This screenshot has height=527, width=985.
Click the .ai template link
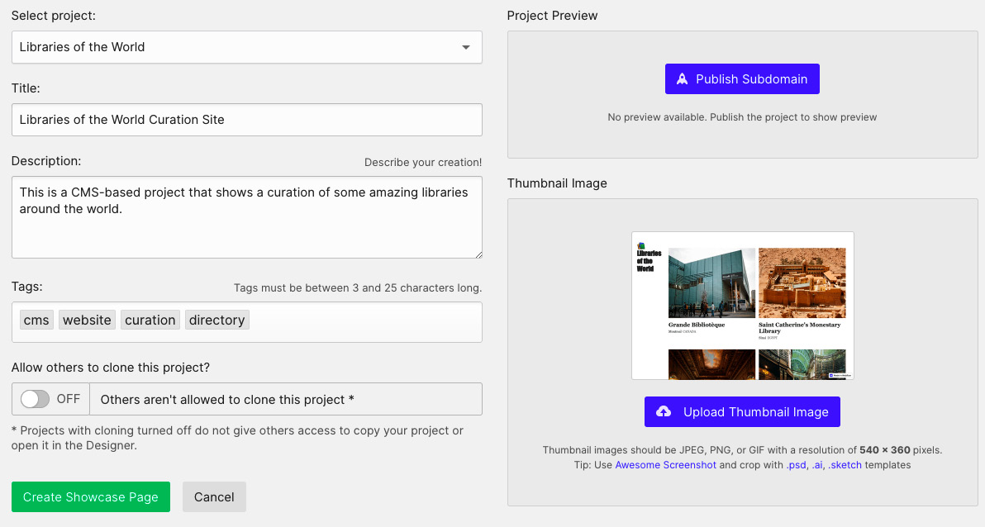818,464
